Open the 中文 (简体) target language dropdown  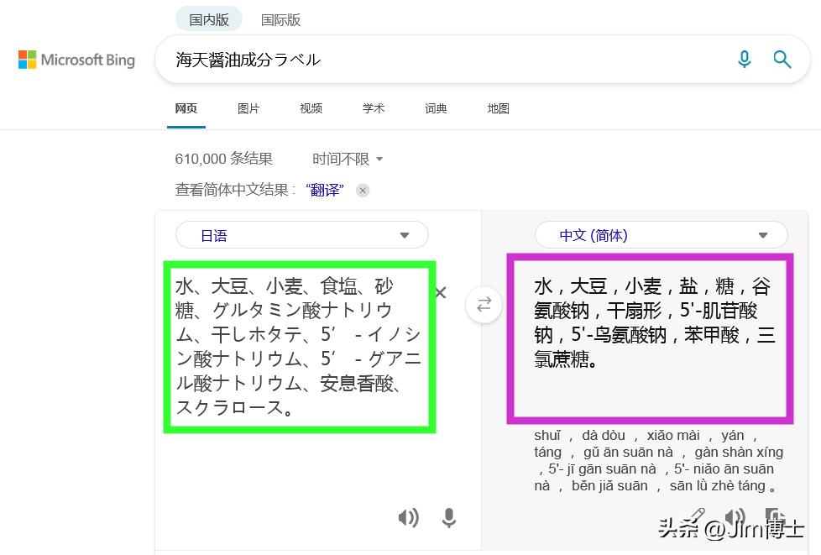coord(661,235)
